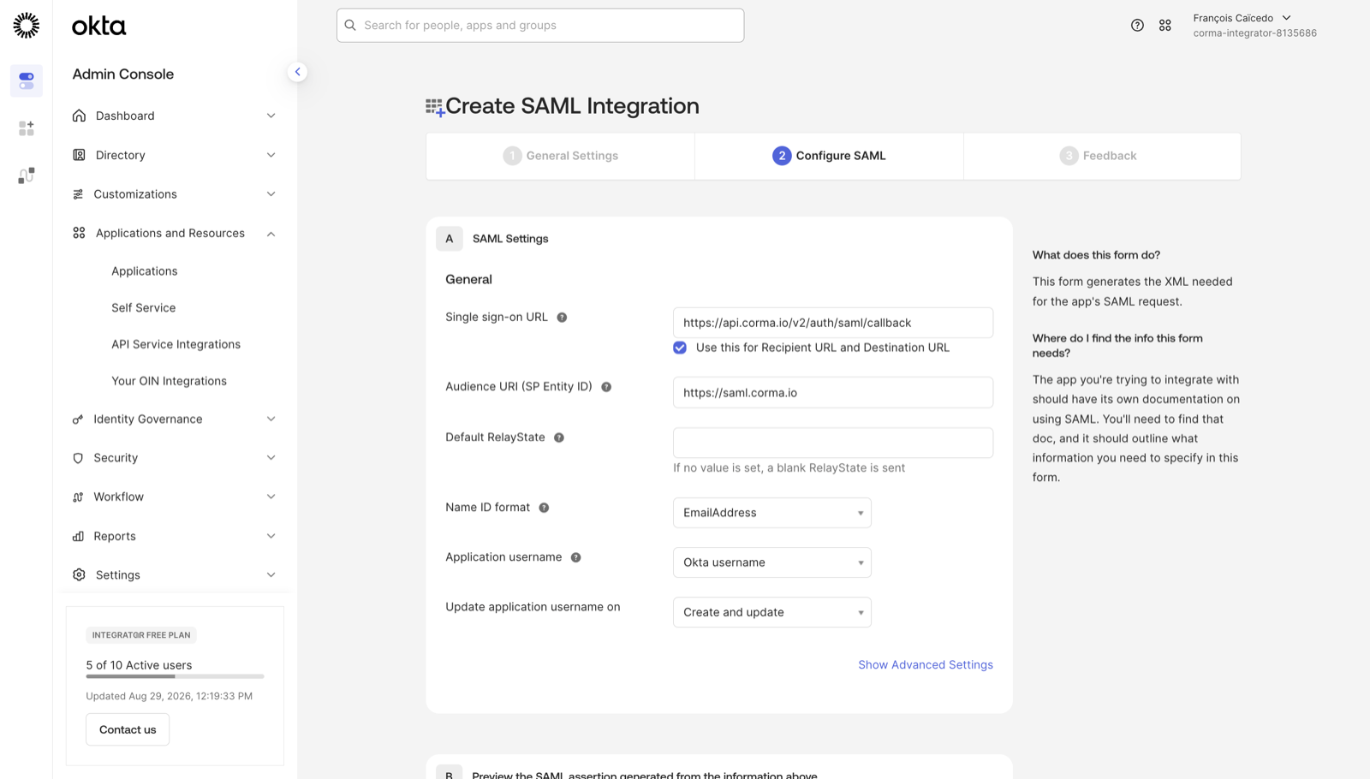Click help icon beside Audience URI

pyautogui.click(x=606, y=387)
